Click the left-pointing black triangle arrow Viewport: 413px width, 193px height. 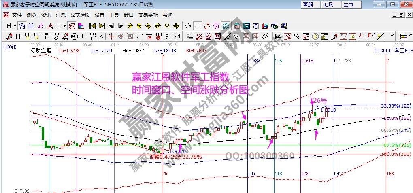(111, 26)
